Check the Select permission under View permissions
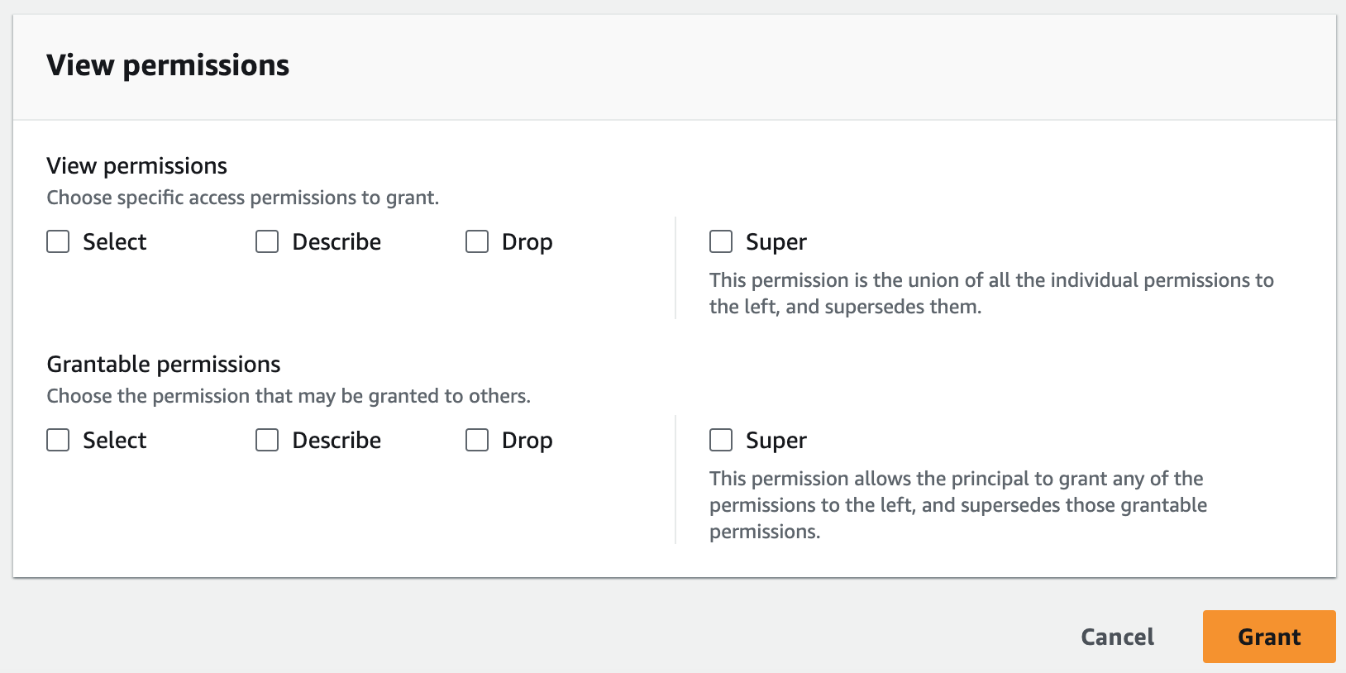The width and height of the screenshot is (1346, 673). [58, 241]
